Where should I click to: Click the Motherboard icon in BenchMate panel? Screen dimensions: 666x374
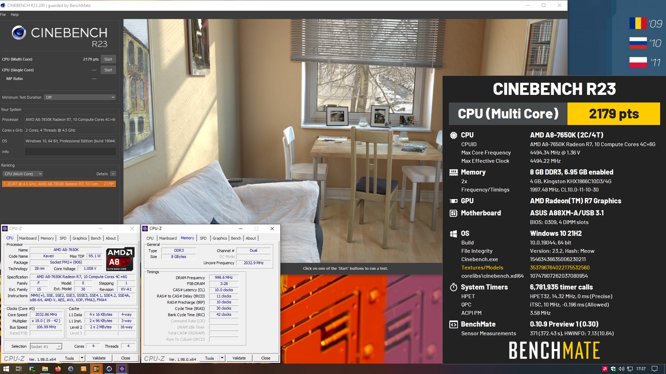pos(453,213)
